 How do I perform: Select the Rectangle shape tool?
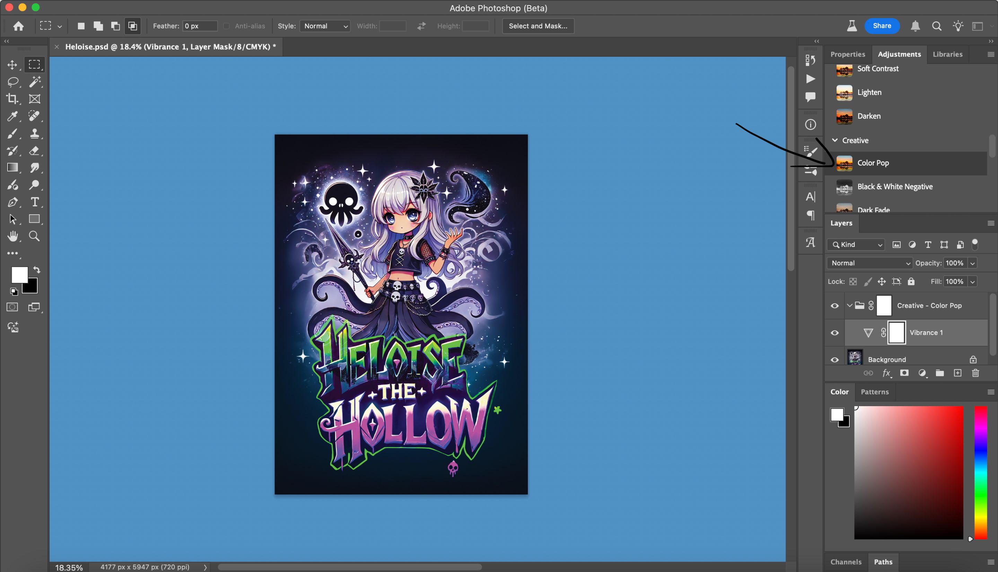tap(35, 219)
